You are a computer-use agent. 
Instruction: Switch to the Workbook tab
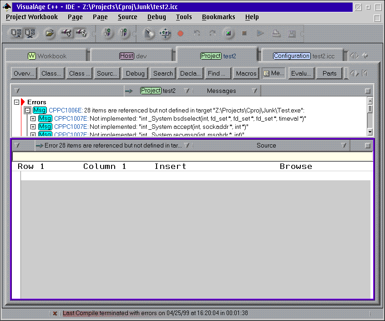click(46, 56)
